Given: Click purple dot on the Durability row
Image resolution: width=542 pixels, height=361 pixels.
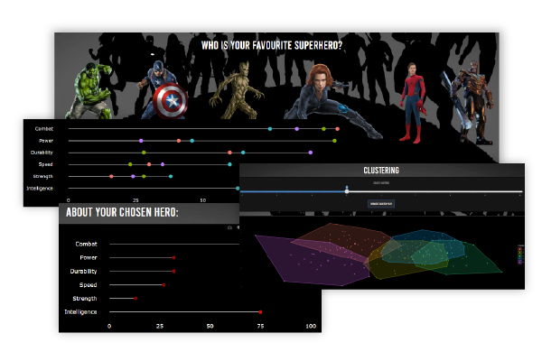Looking at the screenshot, I should point(311,153).
